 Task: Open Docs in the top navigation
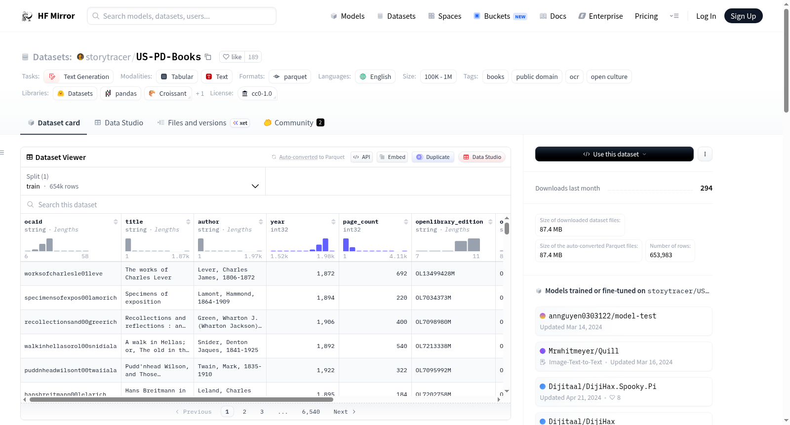pyautogui.click(x=553, y=16)
